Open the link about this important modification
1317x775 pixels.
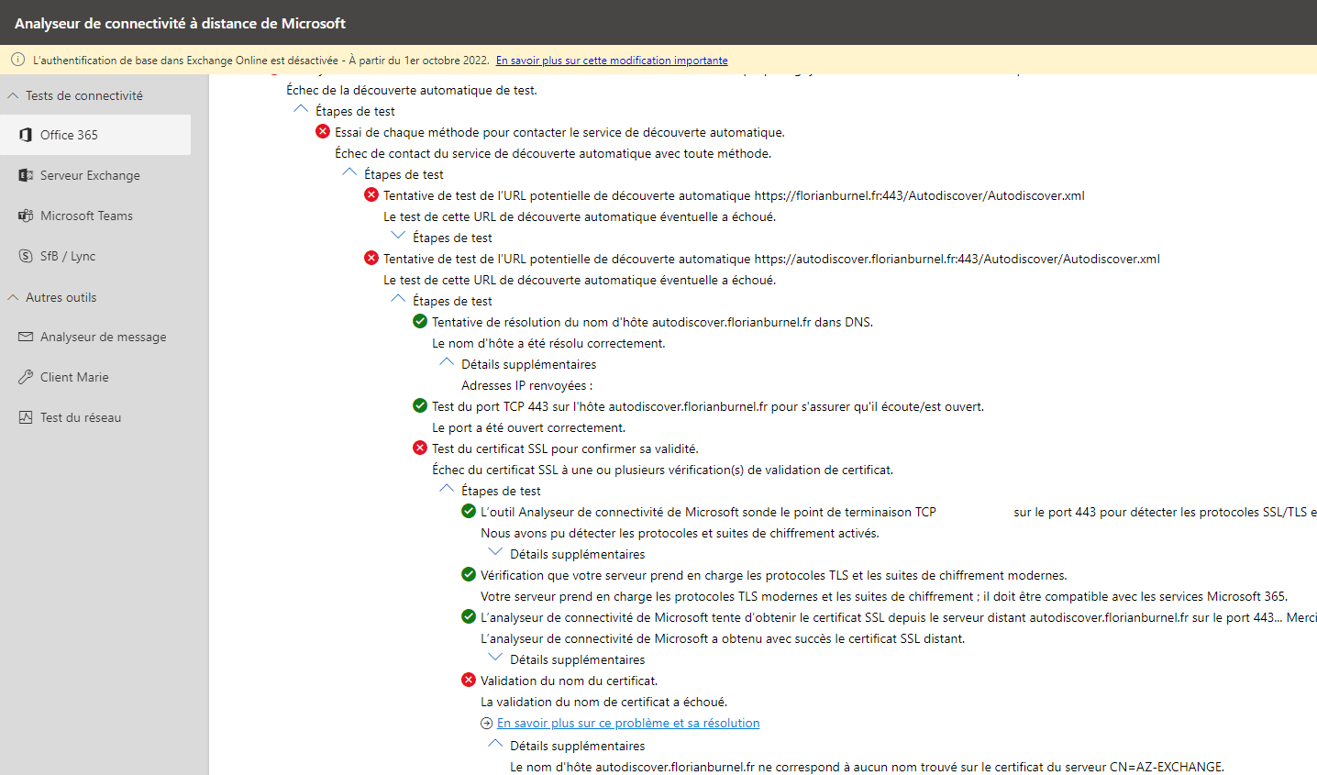610,60
